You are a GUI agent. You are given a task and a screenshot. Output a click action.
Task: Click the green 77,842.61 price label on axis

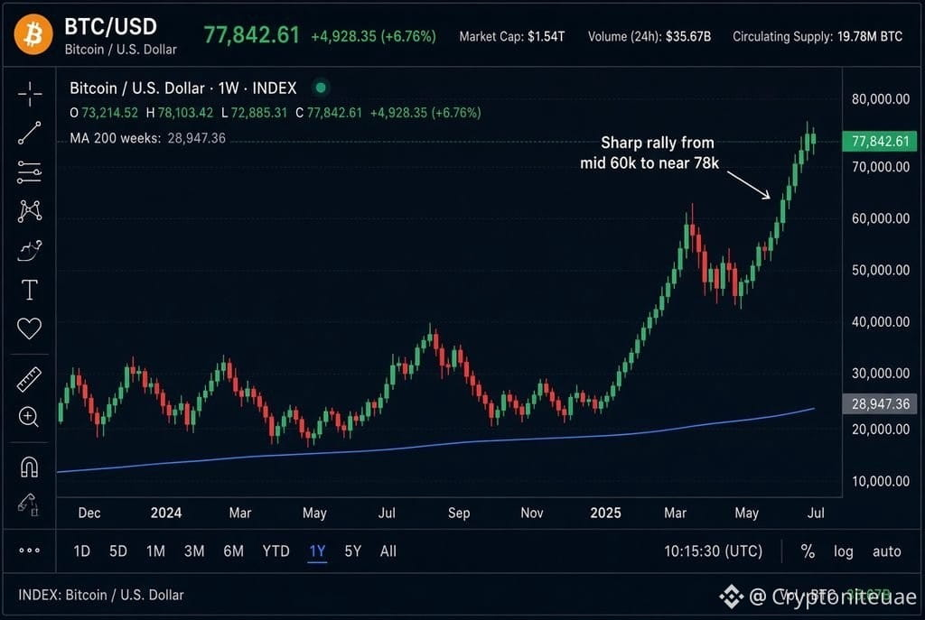(880, 141)
